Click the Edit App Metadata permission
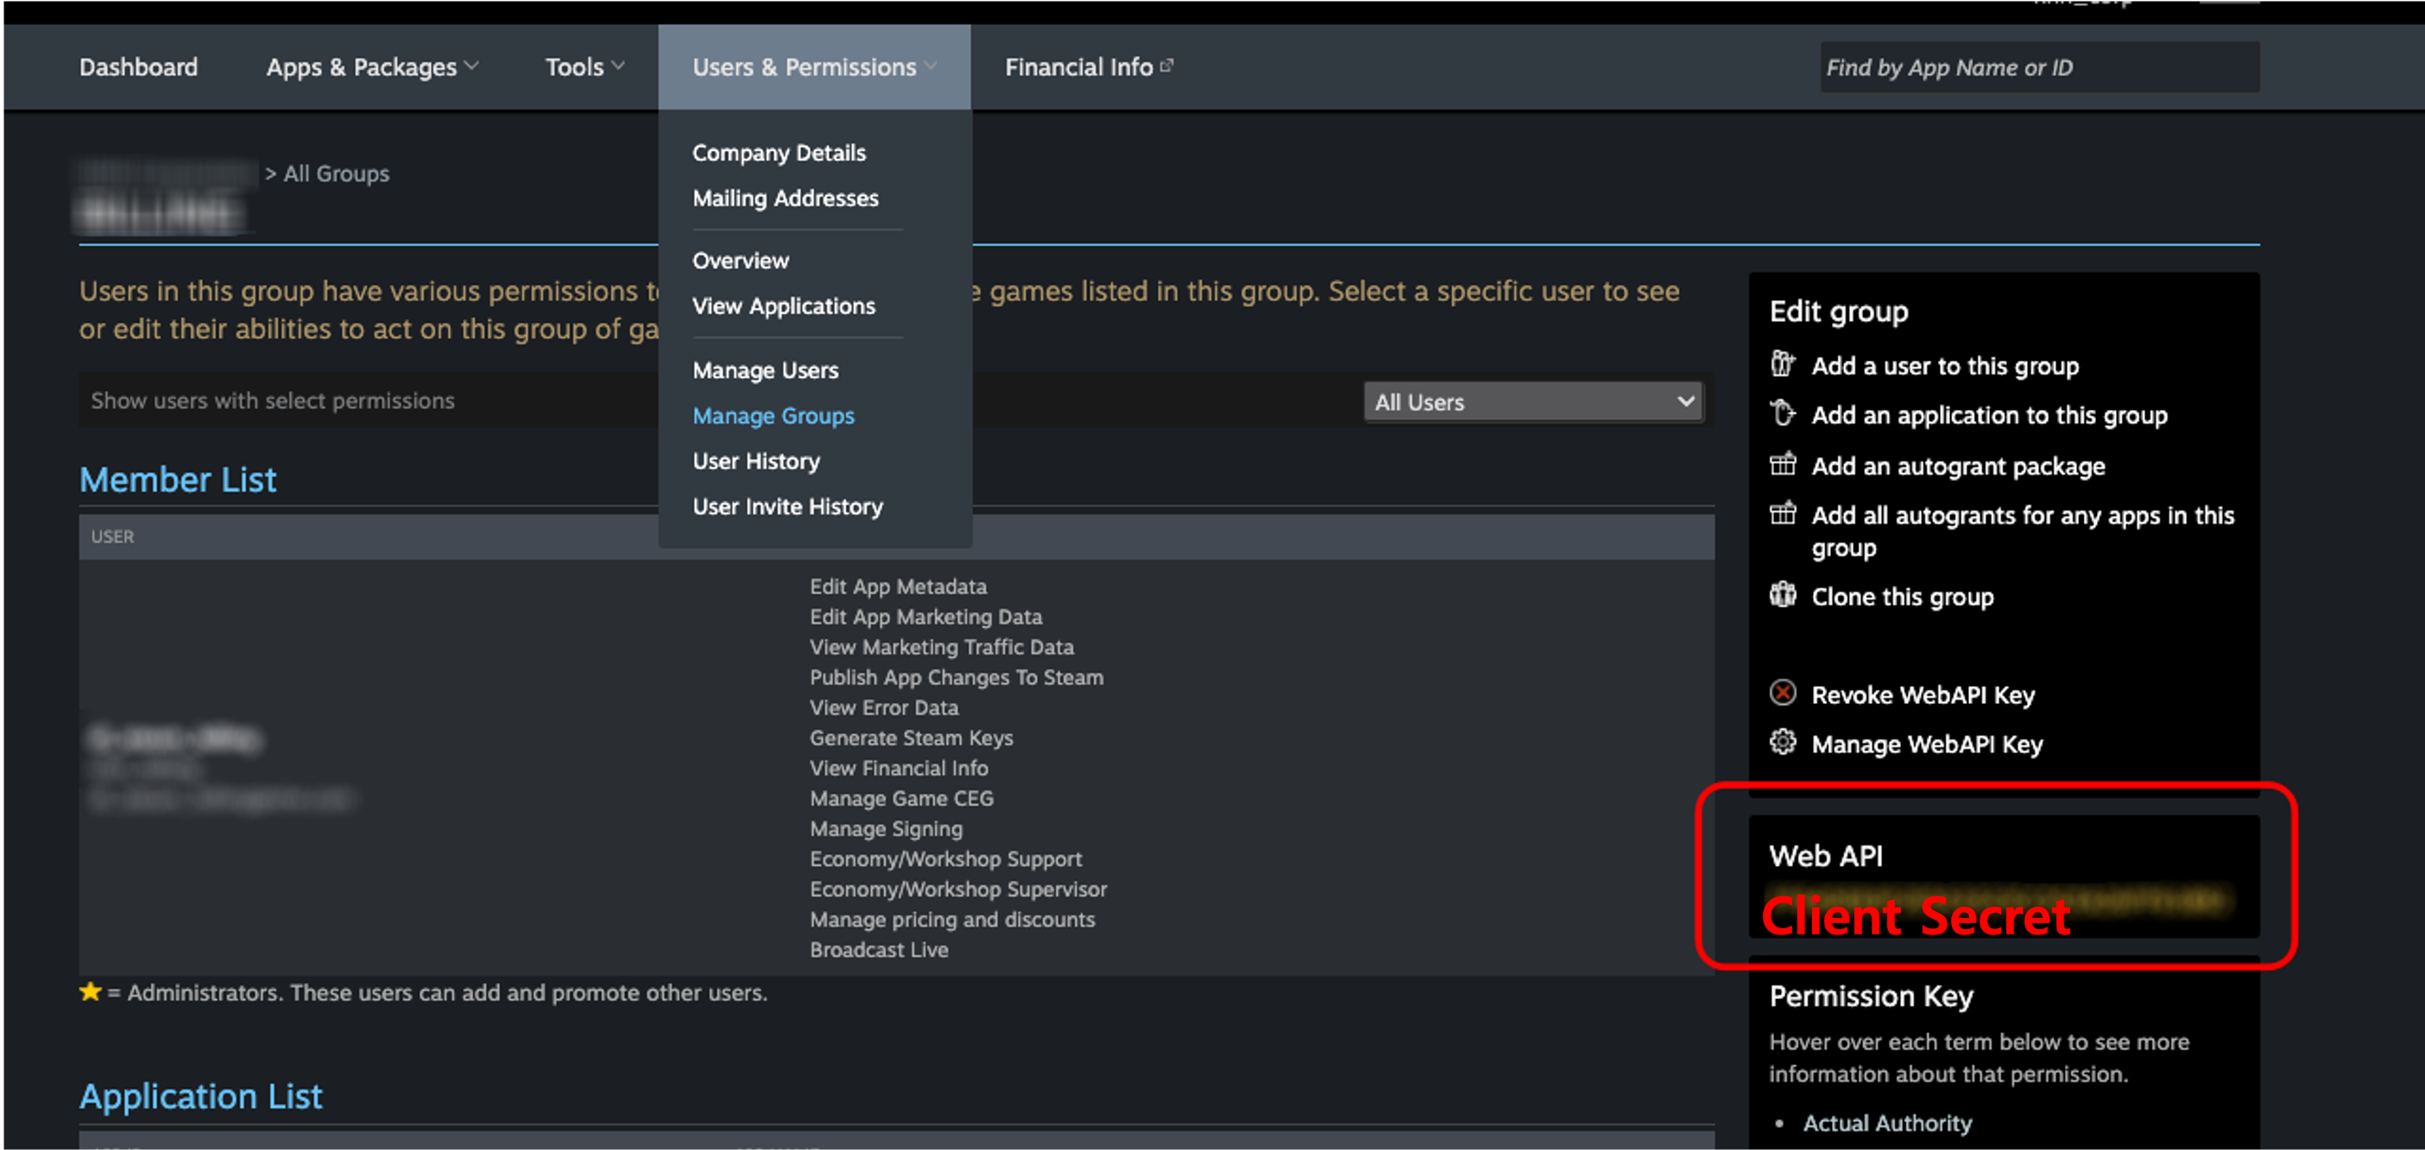2425x1150 pixels. coord(898,587)
